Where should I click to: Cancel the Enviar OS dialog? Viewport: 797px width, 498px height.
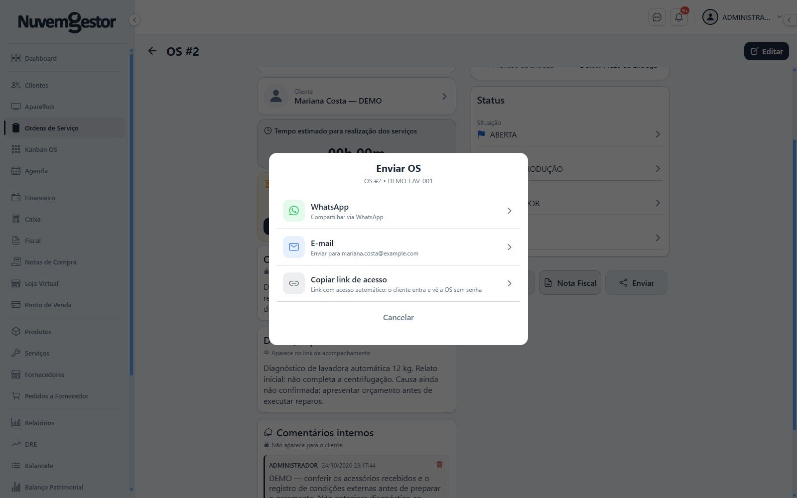pyautogui.click(x=398, y=318)
